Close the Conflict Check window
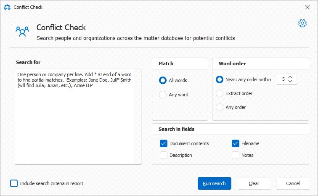The image size is (318, 196). point(307,7)
